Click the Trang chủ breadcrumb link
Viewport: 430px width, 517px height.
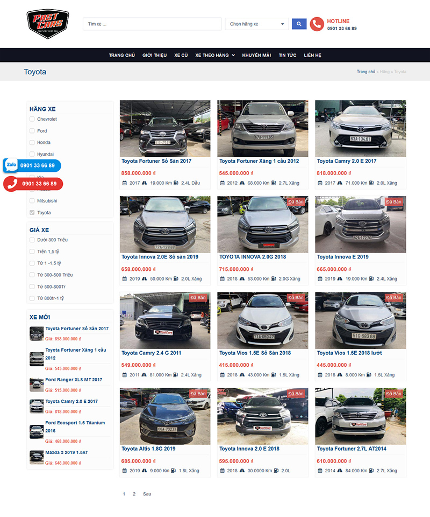pos(365,72)
